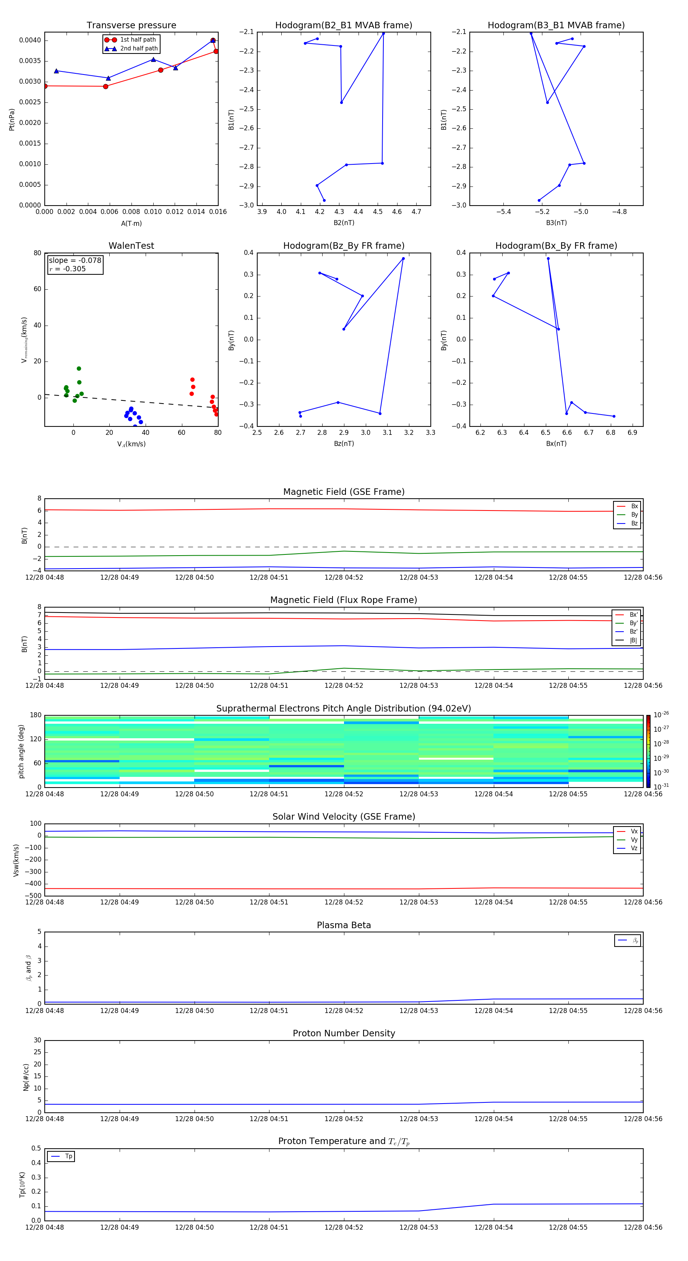Click the 'Hodogram(B2_B1 MVAB frame)' title

click(x=344, y=26)
